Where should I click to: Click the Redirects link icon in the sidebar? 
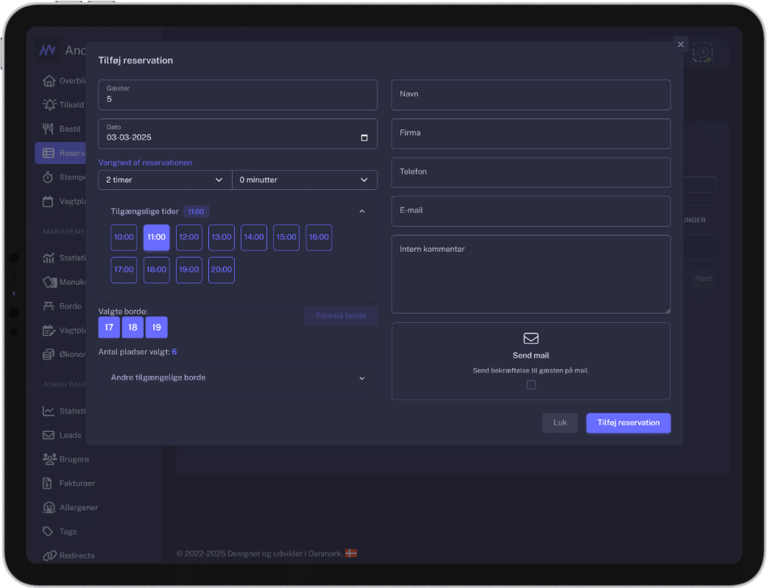tap(49, 556)
